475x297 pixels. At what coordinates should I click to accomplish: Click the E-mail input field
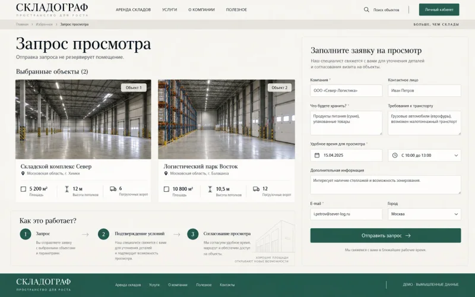[346, 214]
